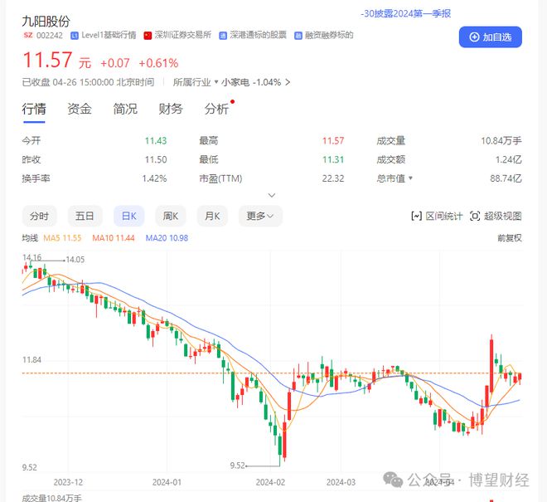This screenshot has height=502, width=547.
Task: Click the current price 11.57
Action: click(47, 60)
